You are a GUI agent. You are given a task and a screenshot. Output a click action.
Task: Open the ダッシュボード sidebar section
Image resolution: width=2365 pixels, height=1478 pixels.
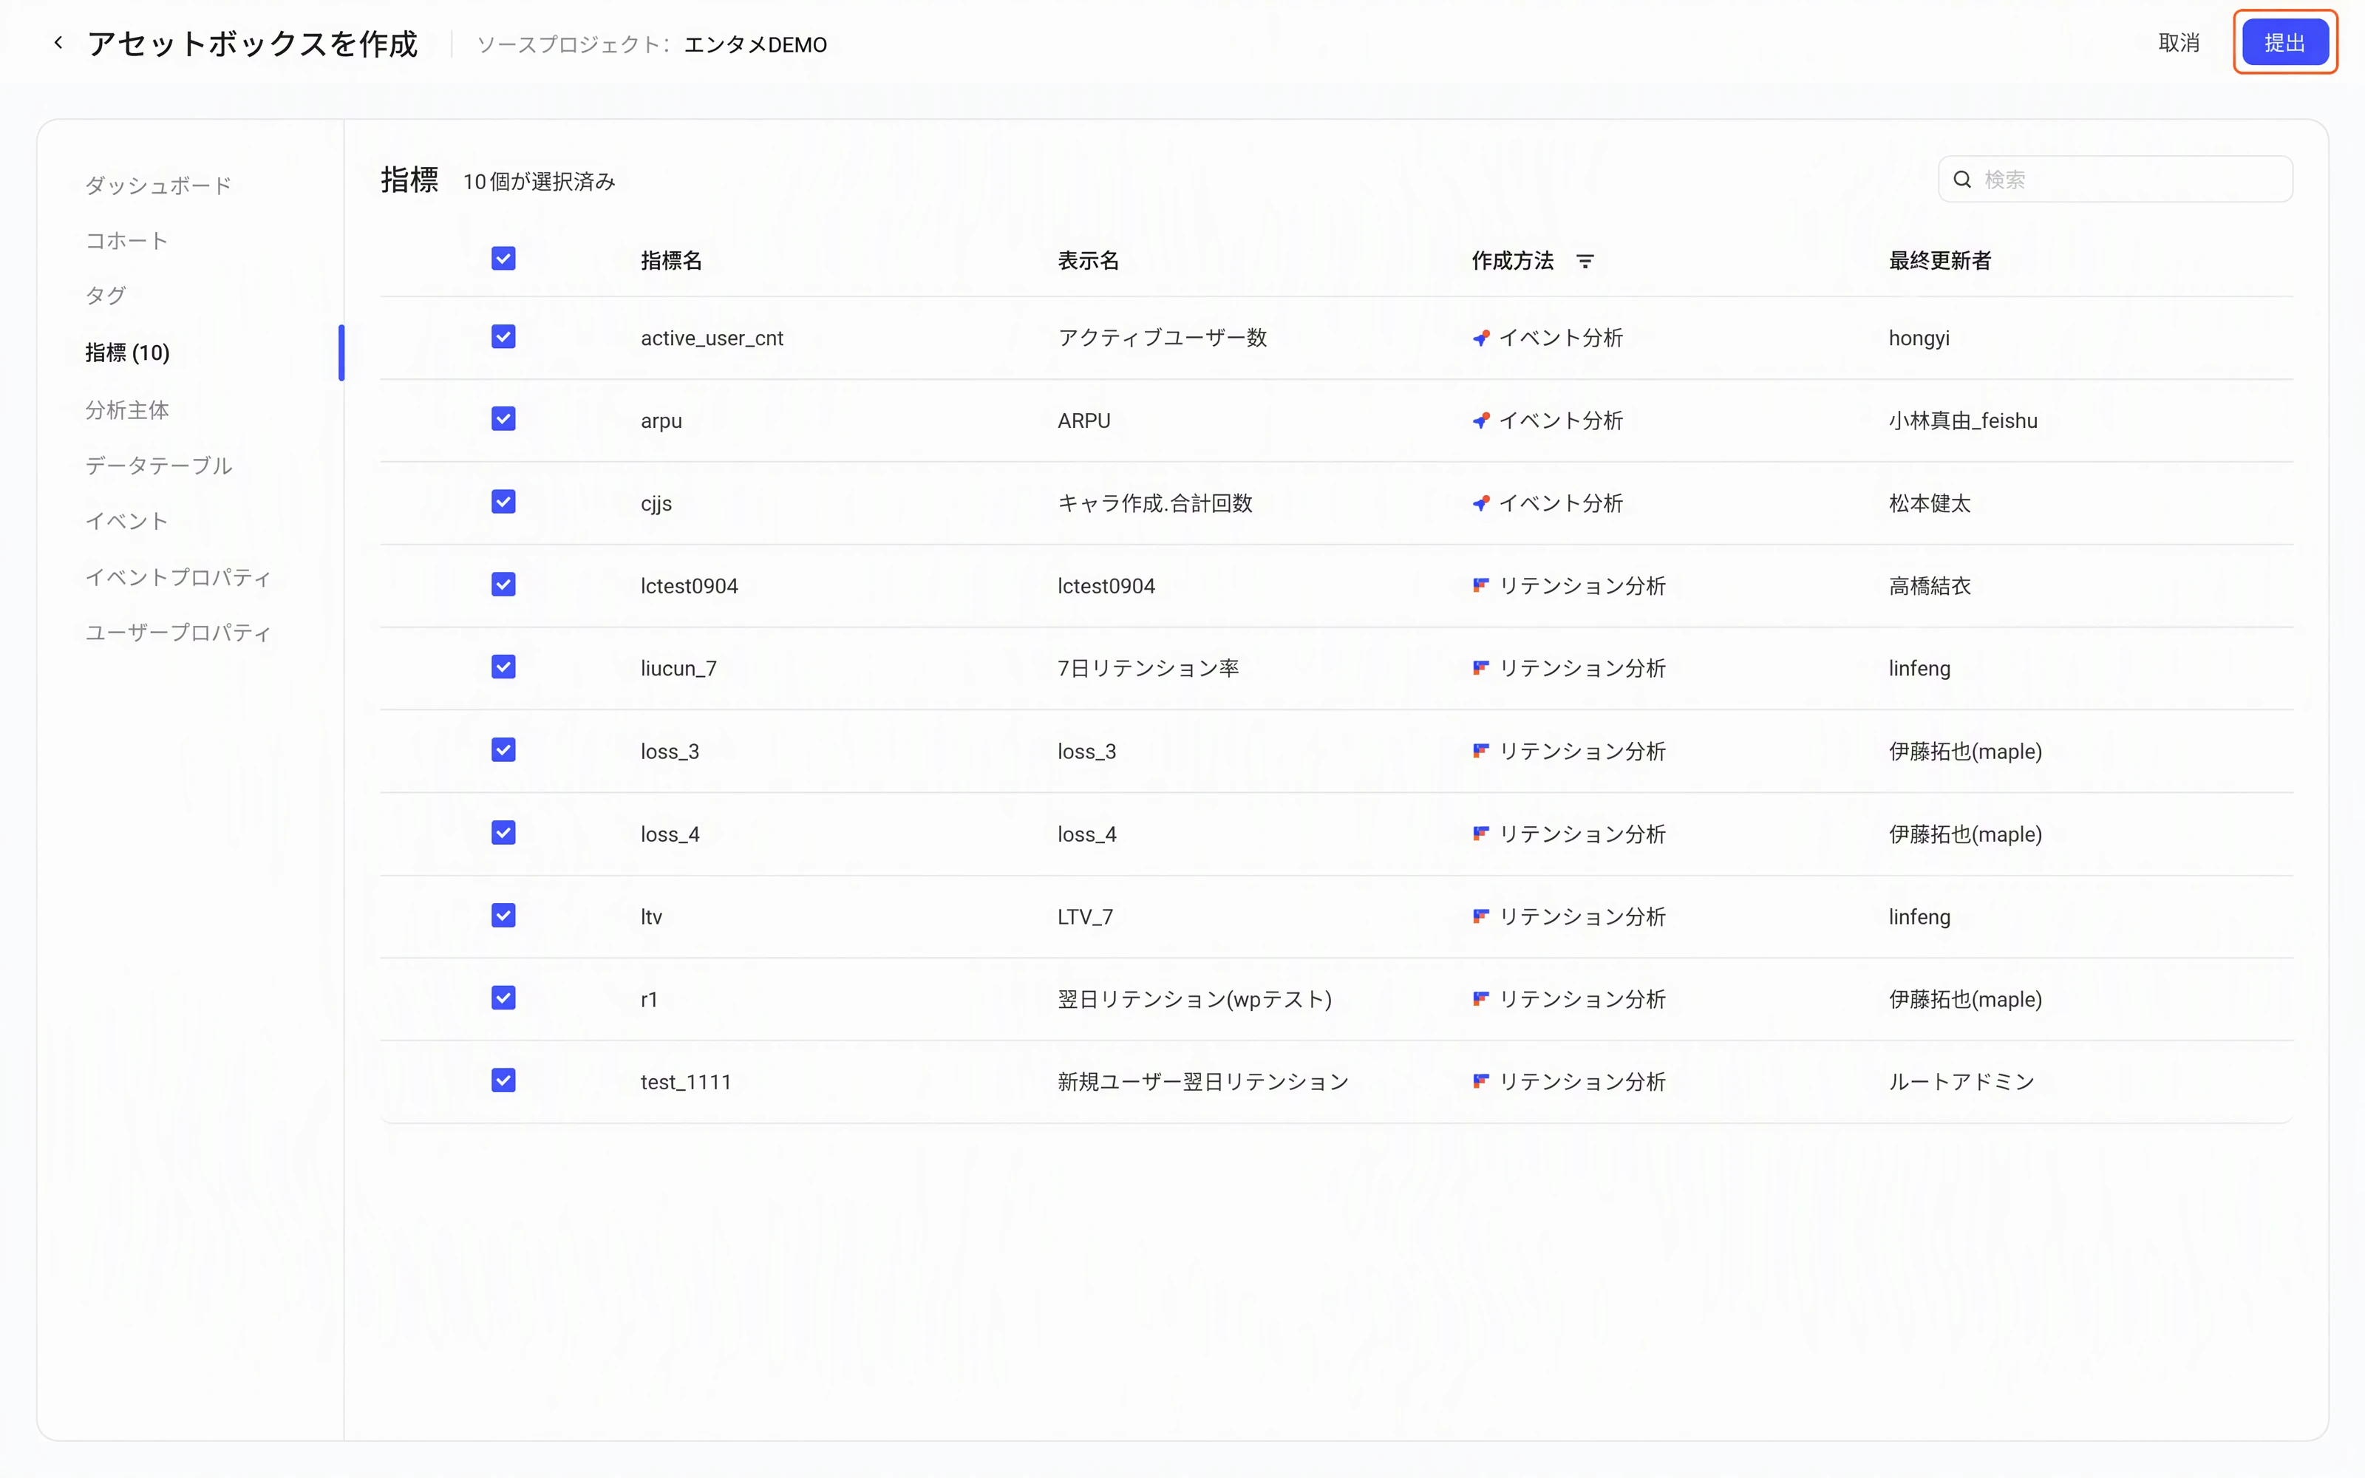tap(158, 185)
